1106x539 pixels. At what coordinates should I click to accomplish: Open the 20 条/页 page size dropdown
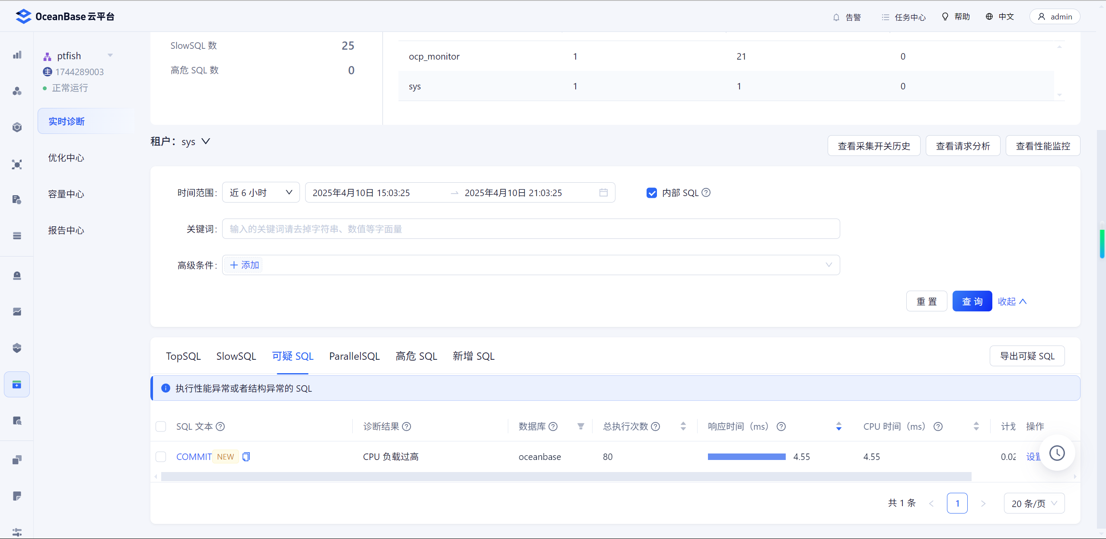pyautogui.click(x=1034, y=504)
